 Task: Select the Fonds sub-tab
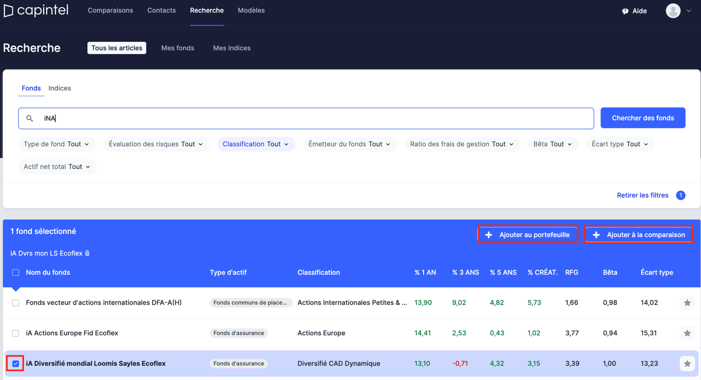pos(31,88)
